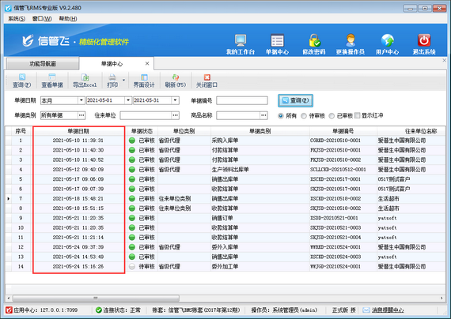451x319 pixels.
Task: Click the 修改密码 lock icon
Action: (x=314, y=40)
